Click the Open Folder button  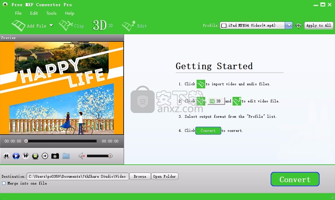(x=164, y=176)
